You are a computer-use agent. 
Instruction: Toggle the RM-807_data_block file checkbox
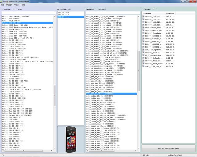click(143, 63)
